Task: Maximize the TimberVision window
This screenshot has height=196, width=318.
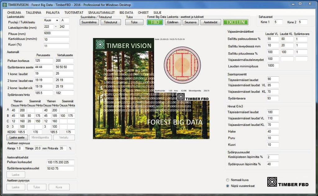Action: 300,4
